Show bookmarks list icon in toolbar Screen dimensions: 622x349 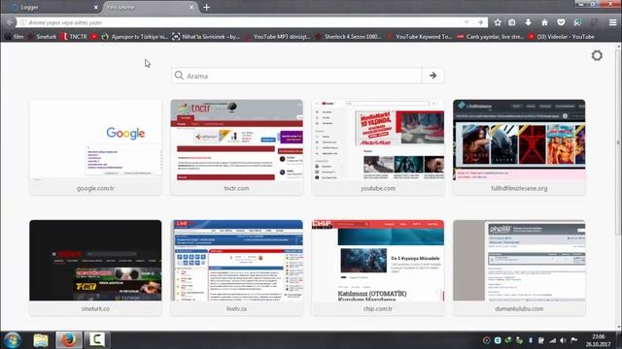(512, 22)
